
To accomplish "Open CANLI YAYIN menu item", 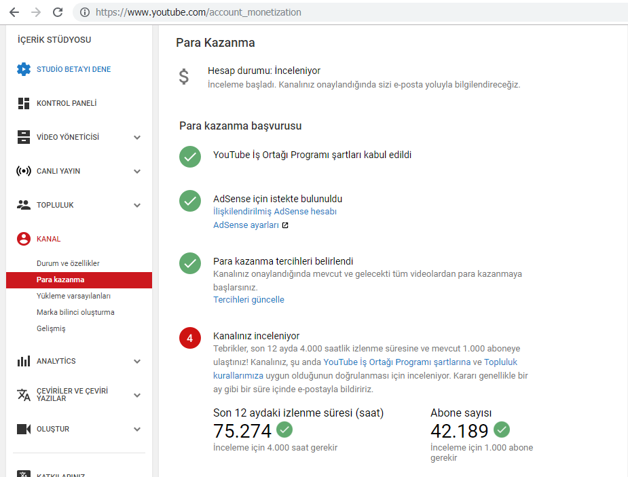I will pos(58,171).
